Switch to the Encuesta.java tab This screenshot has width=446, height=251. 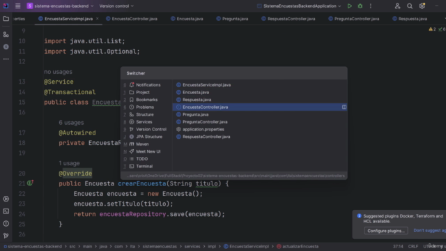187,19
